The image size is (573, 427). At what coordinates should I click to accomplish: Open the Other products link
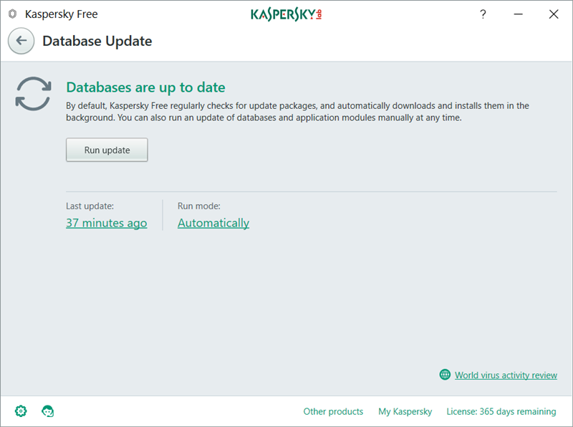[x=333, y=411]
